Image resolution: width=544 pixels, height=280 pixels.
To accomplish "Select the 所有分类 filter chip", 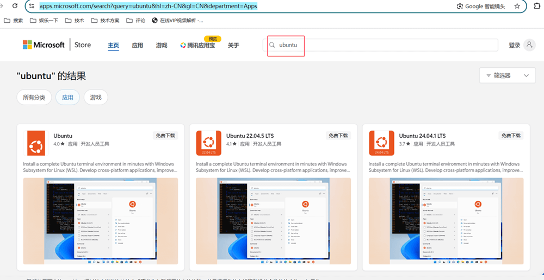I will (x=34, y=97).
